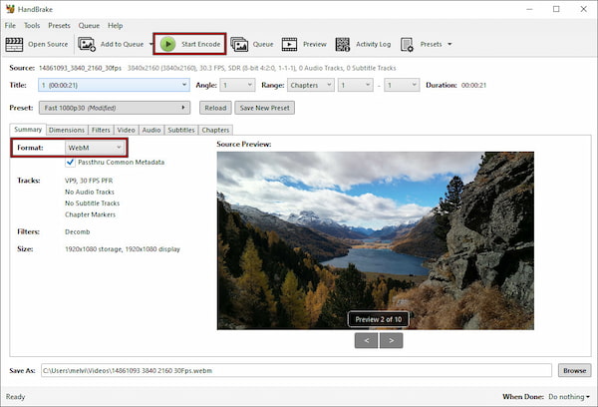The image size is (598, 407).
Task: Click the Save New Preset button
Action: point(265,108)
